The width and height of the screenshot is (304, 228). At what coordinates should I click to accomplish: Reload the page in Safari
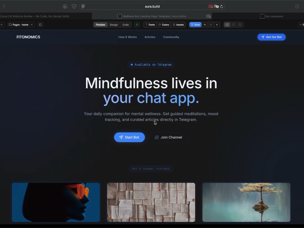(222, 6)
